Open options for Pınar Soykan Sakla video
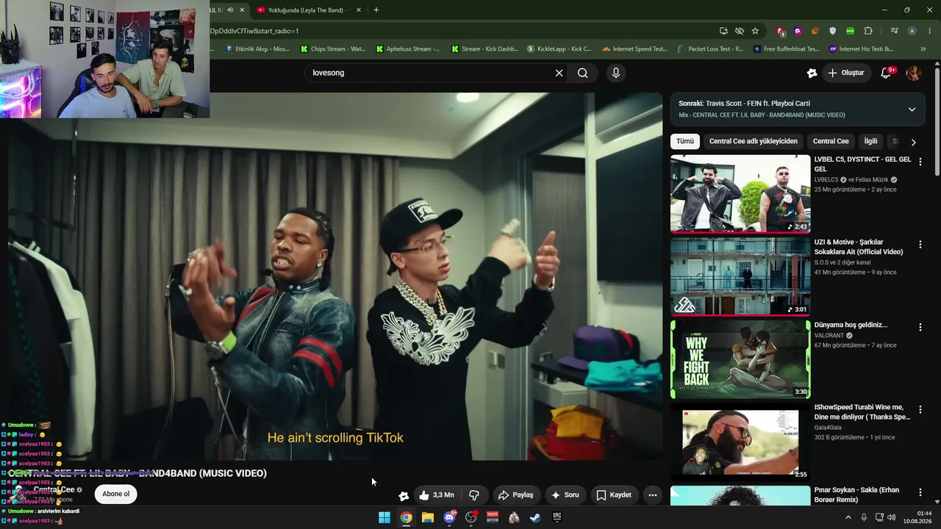The width and height of the screenshot is (941, 529). (x=920, y=493)
